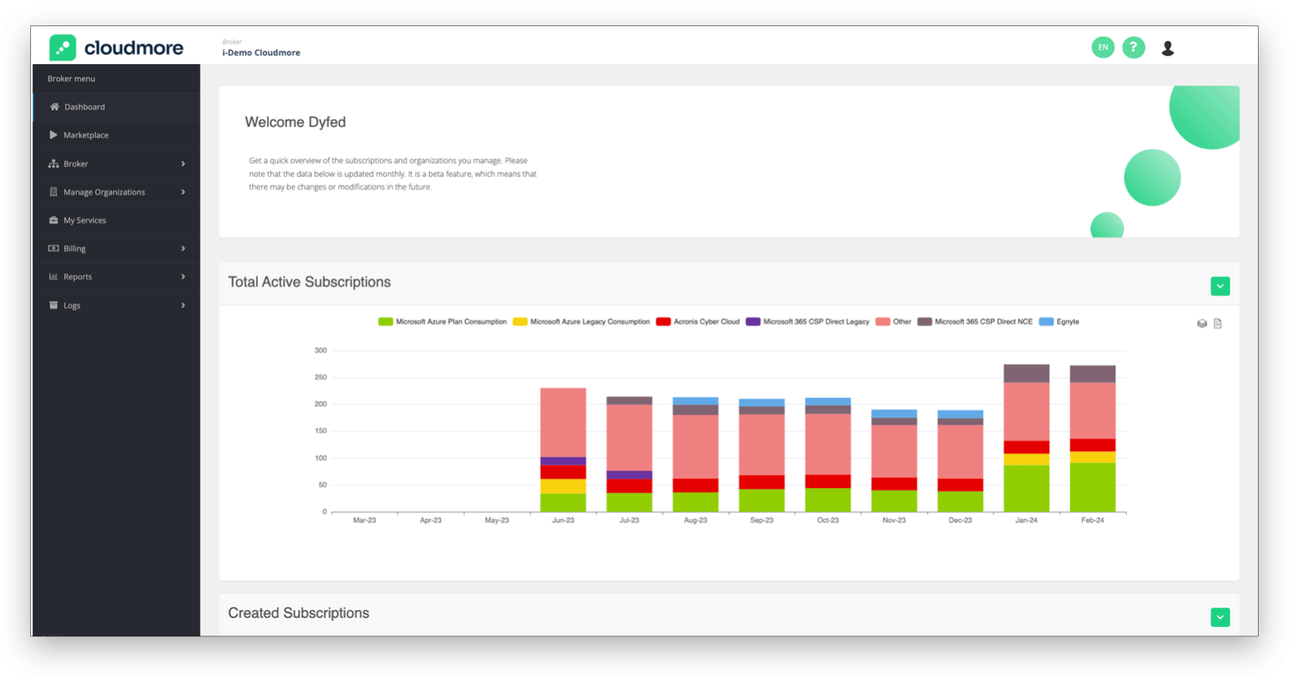The image size is (1300, 680).
Task: Collapse the Total Active Subscriptions panel
Action: pos(1220,286)
